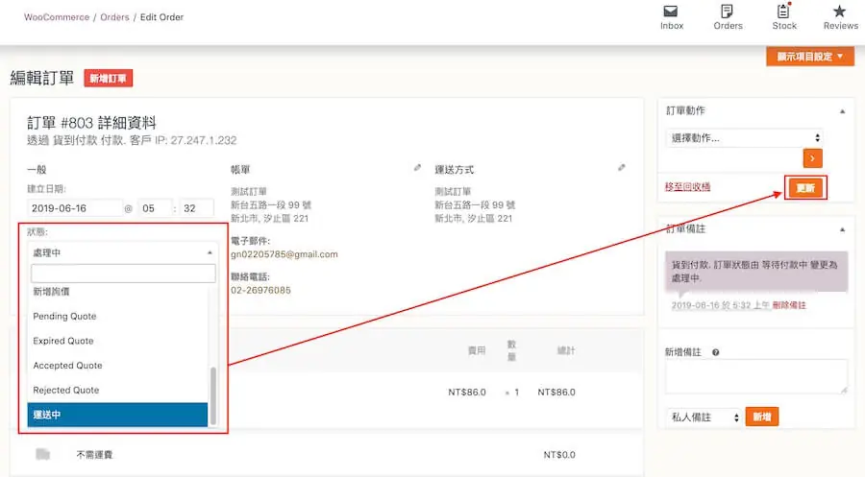Click the 新增備註 note textarea
Screen dimensions: 865x477
coord(755,377)
